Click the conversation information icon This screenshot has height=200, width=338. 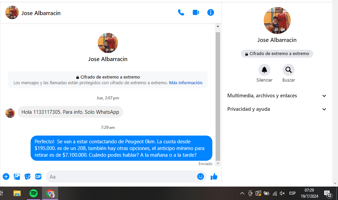(211, 13)
